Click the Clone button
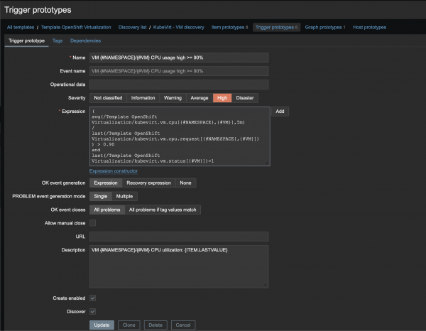 [129, 325]
